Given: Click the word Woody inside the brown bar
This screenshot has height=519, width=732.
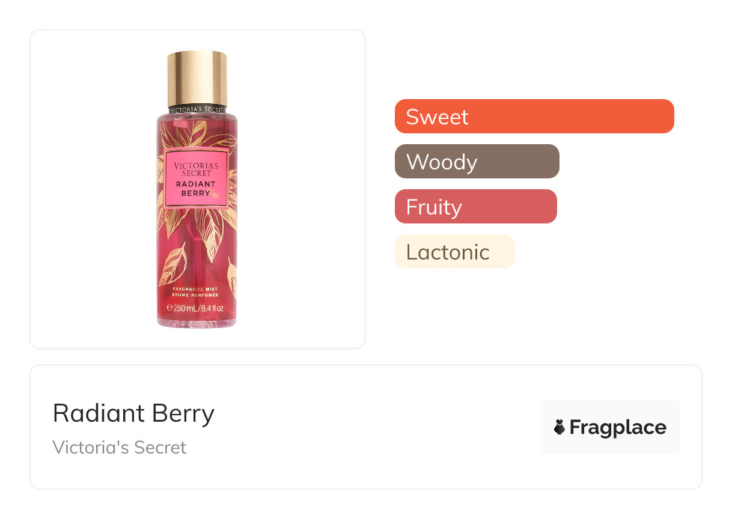Looking at the screenshot, I should pyautogui.click(x=442, y=162).
